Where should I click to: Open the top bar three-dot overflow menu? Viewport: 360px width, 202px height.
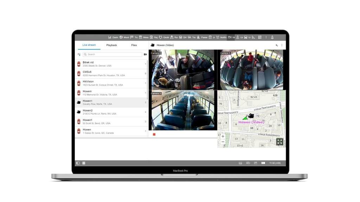[x=266, y=37]
